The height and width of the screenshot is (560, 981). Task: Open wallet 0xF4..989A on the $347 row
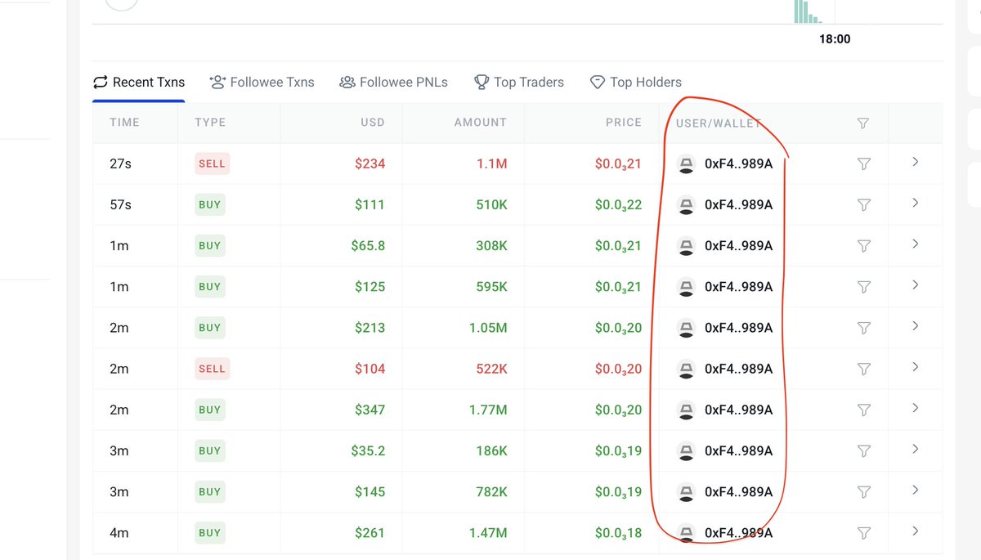click(738, 410)
